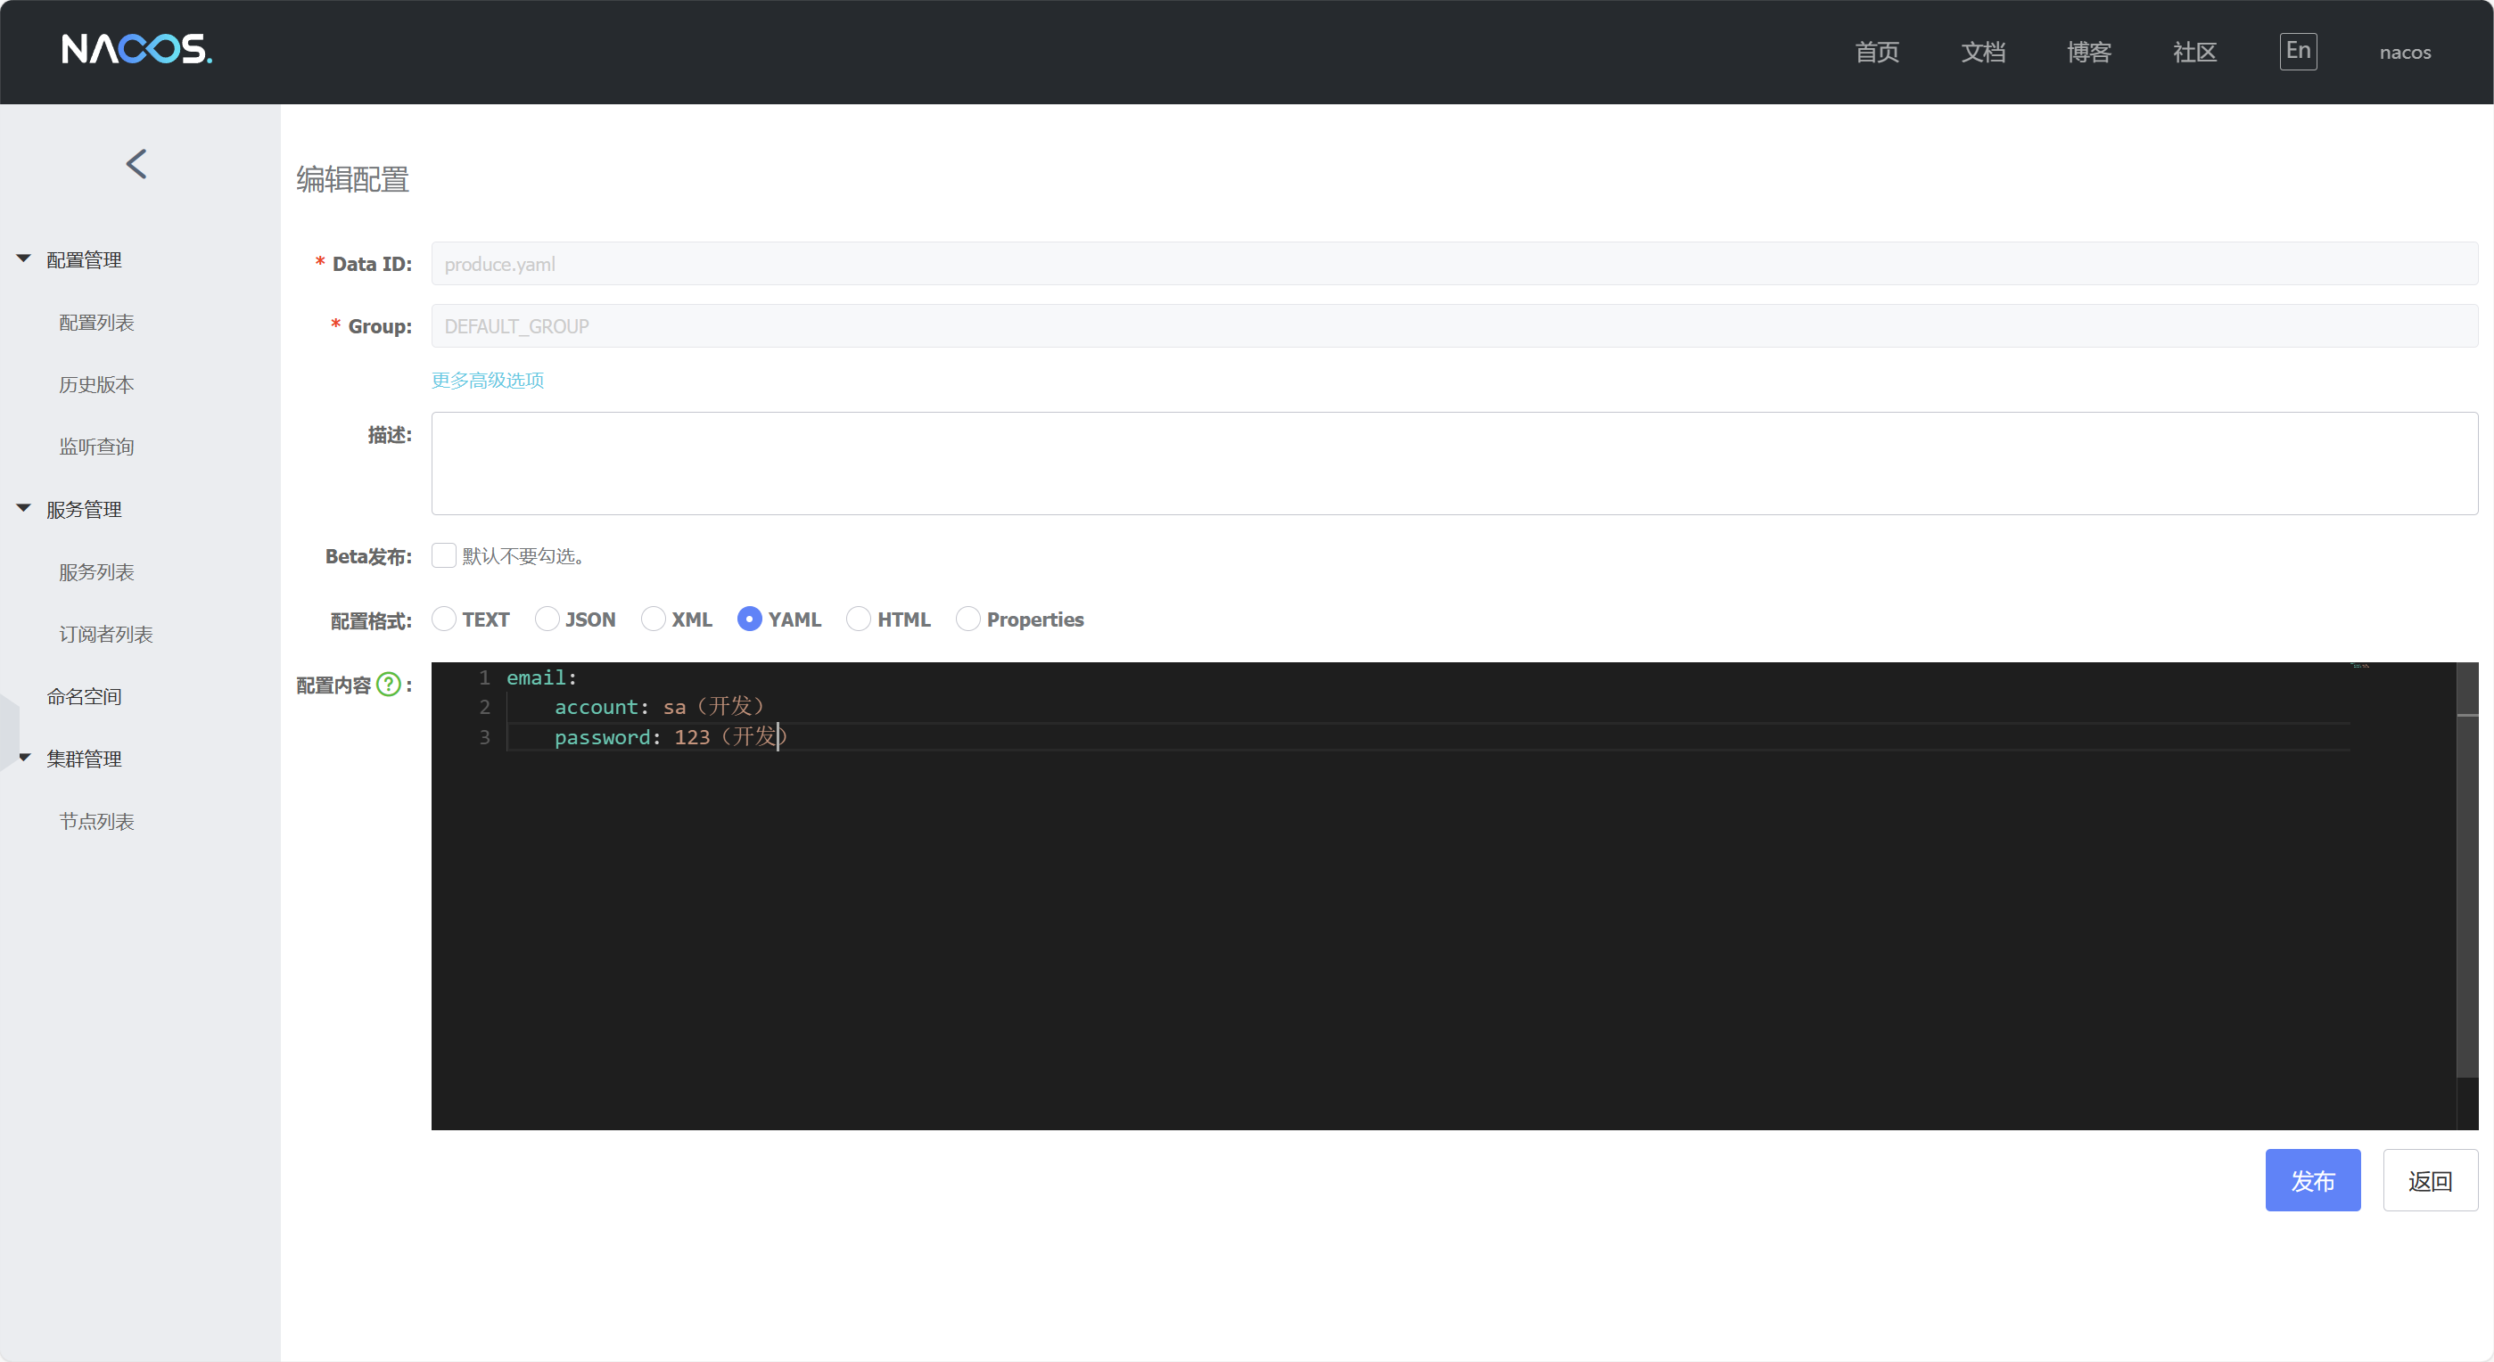
Task: Open 历史版本 in the sidebar
Action: pyautogui.click(x=97, y=384)
